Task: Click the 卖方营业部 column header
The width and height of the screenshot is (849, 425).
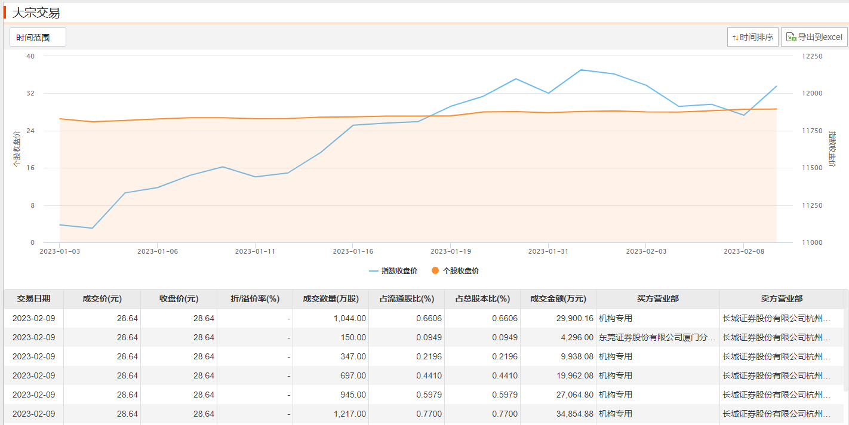Action: (782, 299)
